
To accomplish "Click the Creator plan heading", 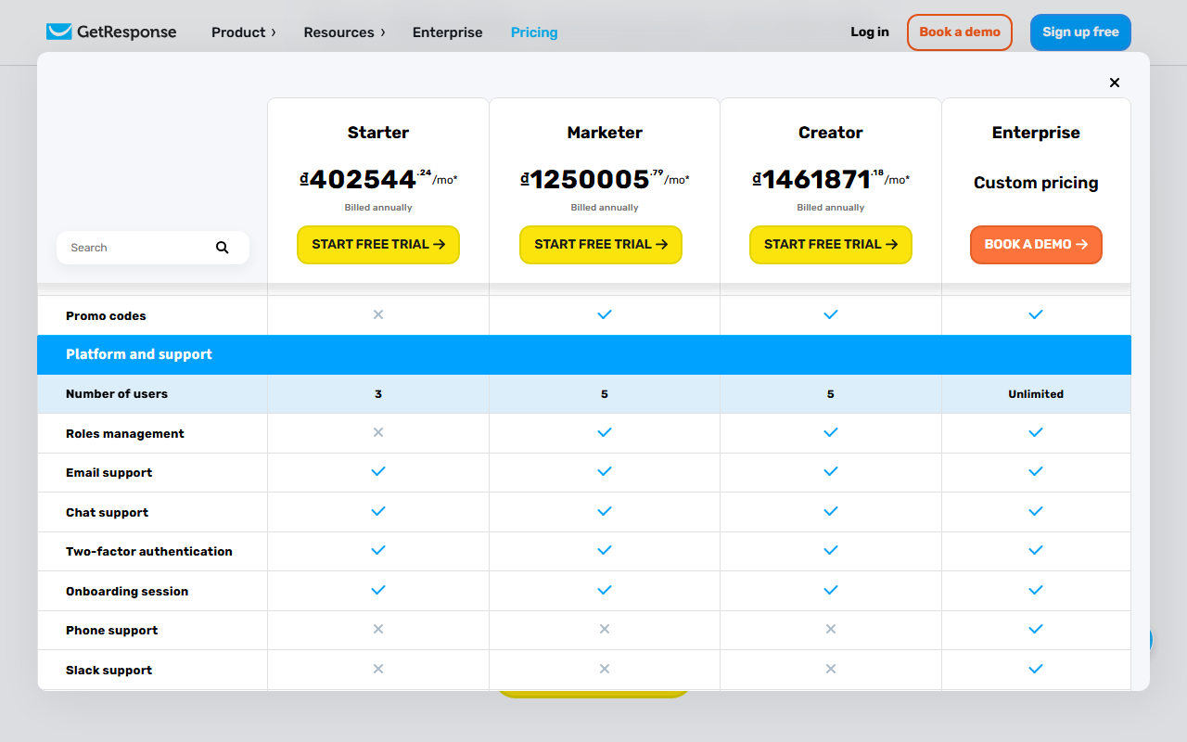I will (831, 133).
